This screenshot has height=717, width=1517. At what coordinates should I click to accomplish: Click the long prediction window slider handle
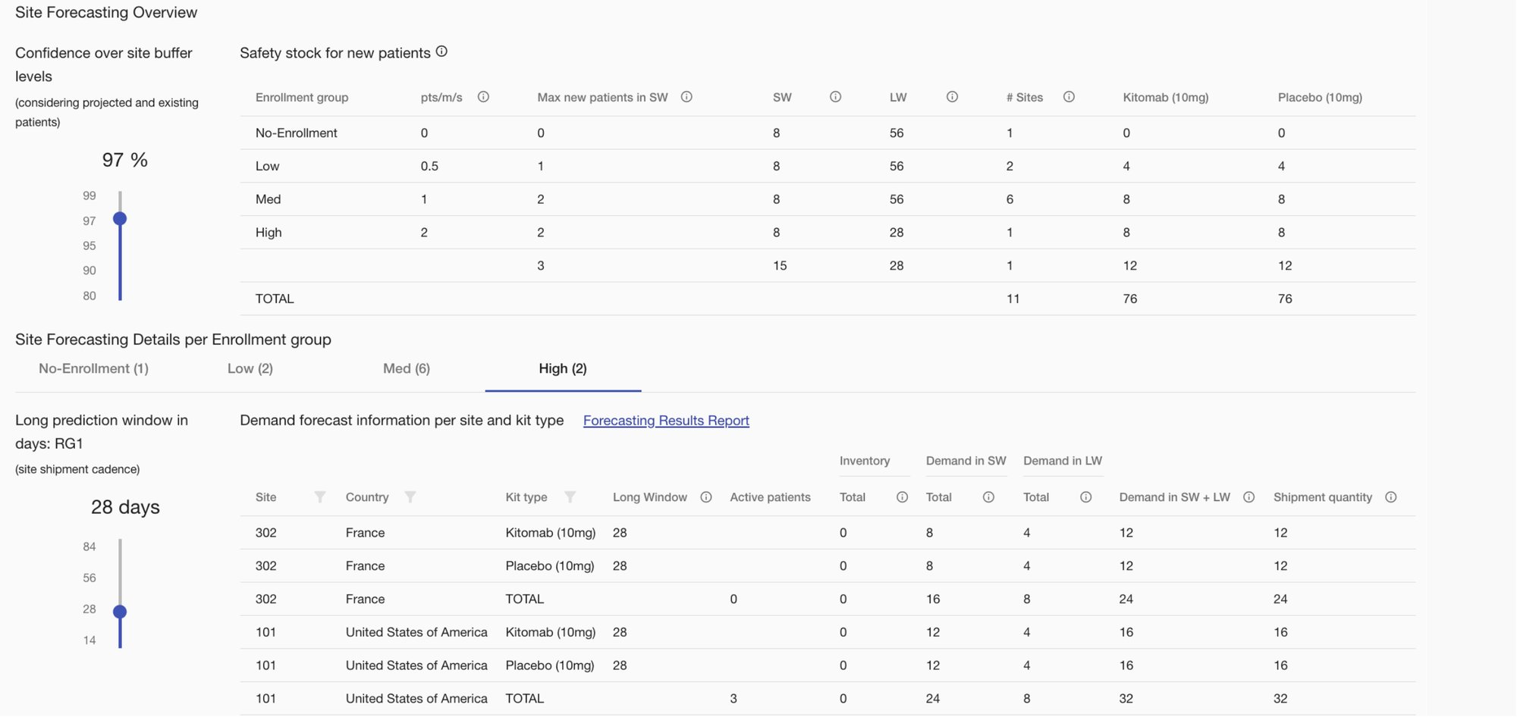[x=120, y=612]
